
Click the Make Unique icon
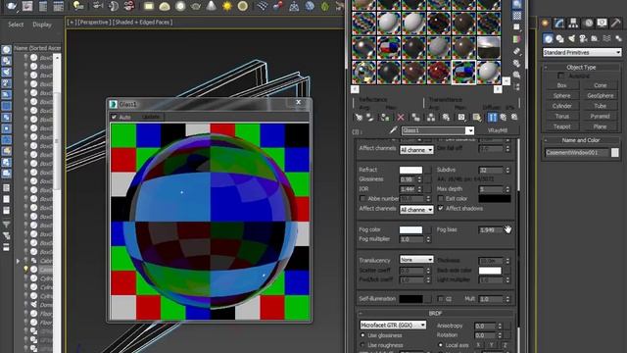click(x=431, y=118)
